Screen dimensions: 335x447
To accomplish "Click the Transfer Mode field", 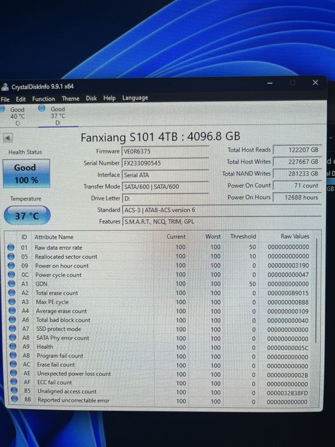I will (x=165, y=186).
